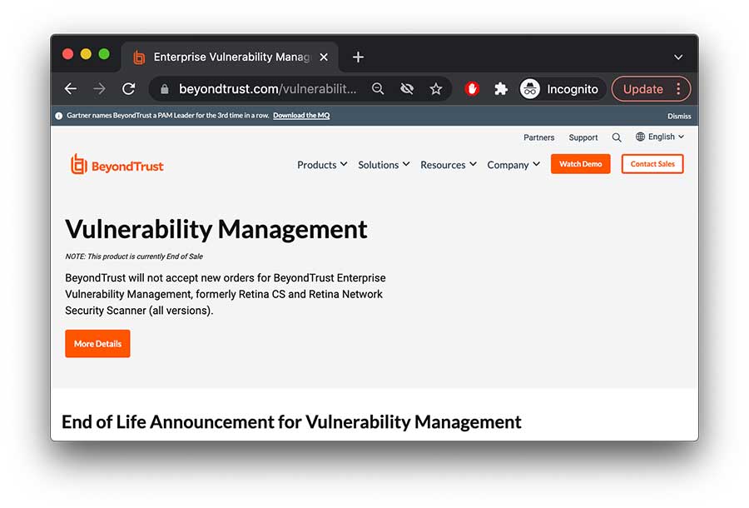
Task: Reload the page with refresh icon
Action: pos(128,89)
